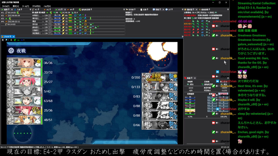The height and width of the screenshot is (156, 278).
Task: Switch to the #1 fleet tab
Action: coord(36,10)
